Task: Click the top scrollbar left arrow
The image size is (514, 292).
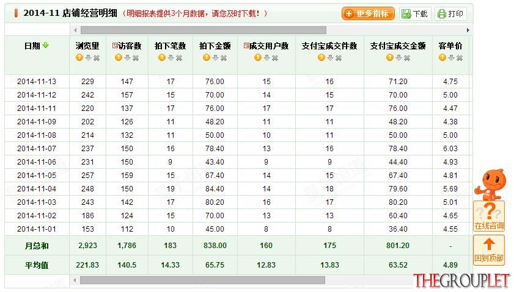Action: [75, 30]
